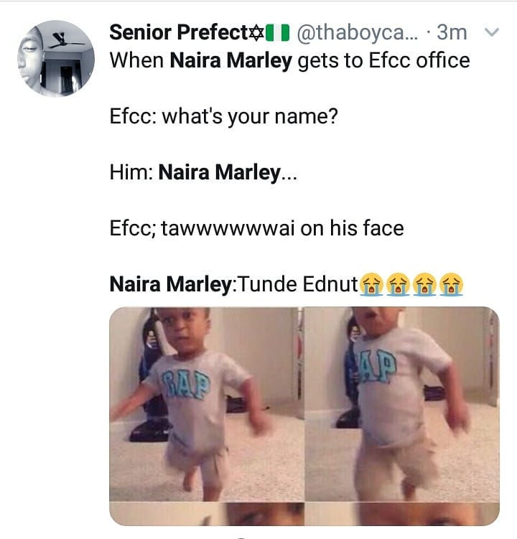Screen dimensions: 517x539
Task: Click the 'tawwwwwwai on his face' line
Action: (282, 229)
